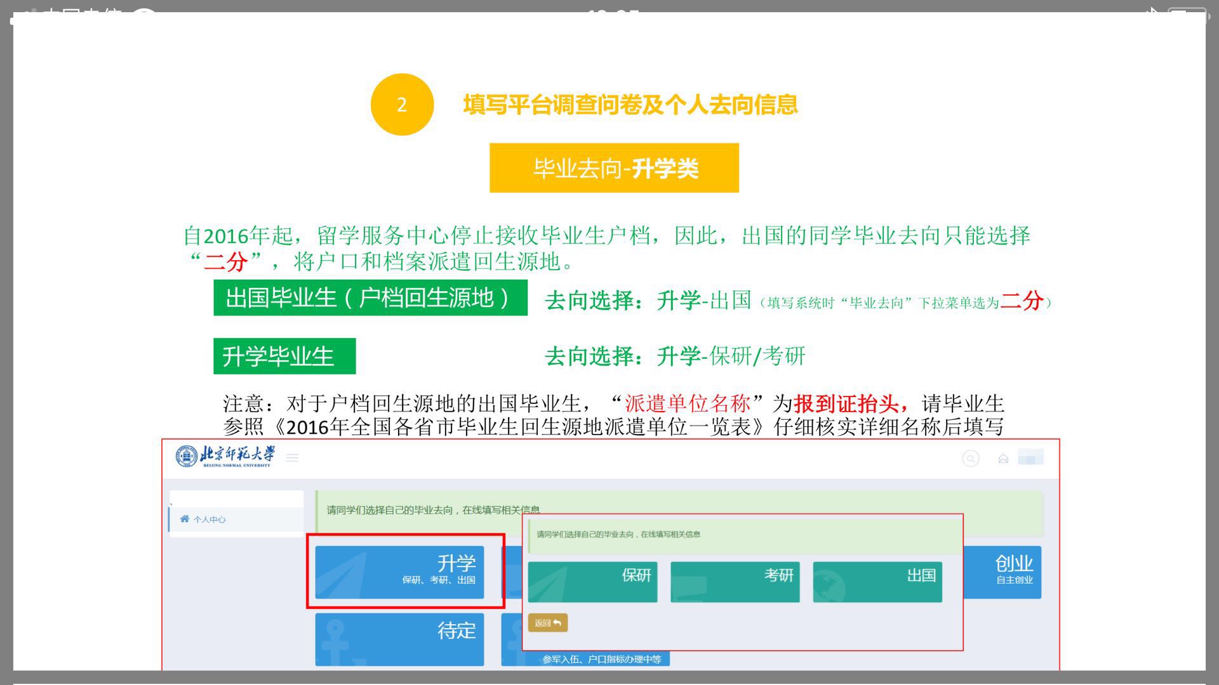The height and width of the screenshot is (685, 1219).
Task: Open the envelope message icon at top right
Action: pyautogui.click(x=1004, y=458)
